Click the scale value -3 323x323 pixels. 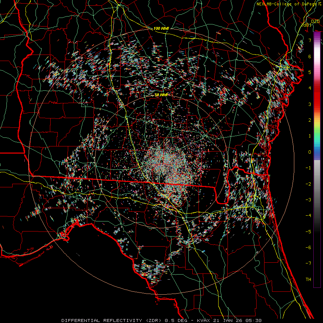point(308,200)
